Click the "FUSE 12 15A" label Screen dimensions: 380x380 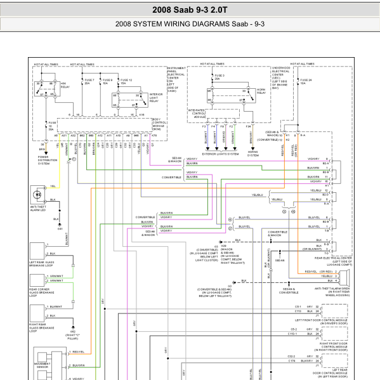coord(126,81)
